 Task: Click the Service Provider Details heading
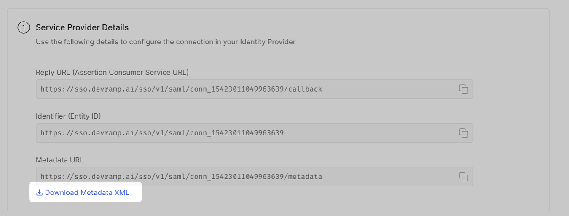pos(82,27)
